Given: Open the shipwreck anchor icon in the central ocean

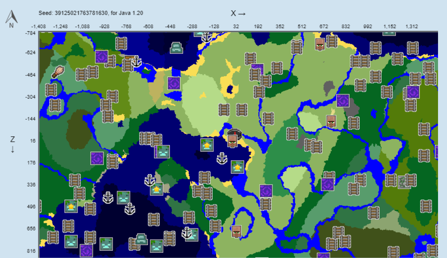Looking at the screenshot, I should pyautogui.click(x=222, y=158).
